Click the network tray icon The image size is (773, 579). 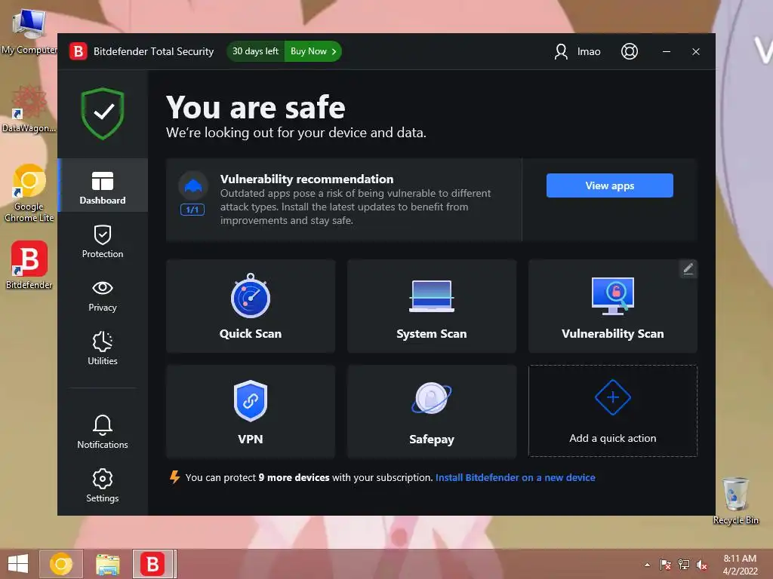[684, 565]
